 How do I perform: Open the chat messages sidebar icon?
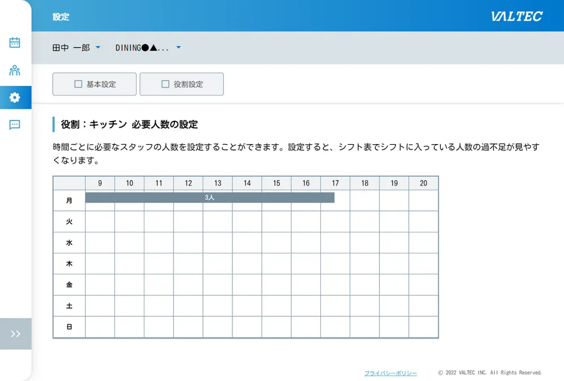pyautogui.click(x=15, y=125)
